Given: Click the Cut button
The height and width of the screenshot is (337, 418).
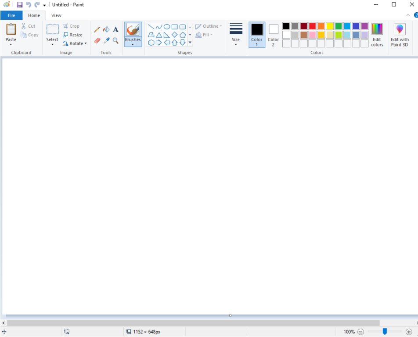Looking at the screenshot, I should (28, 26).
